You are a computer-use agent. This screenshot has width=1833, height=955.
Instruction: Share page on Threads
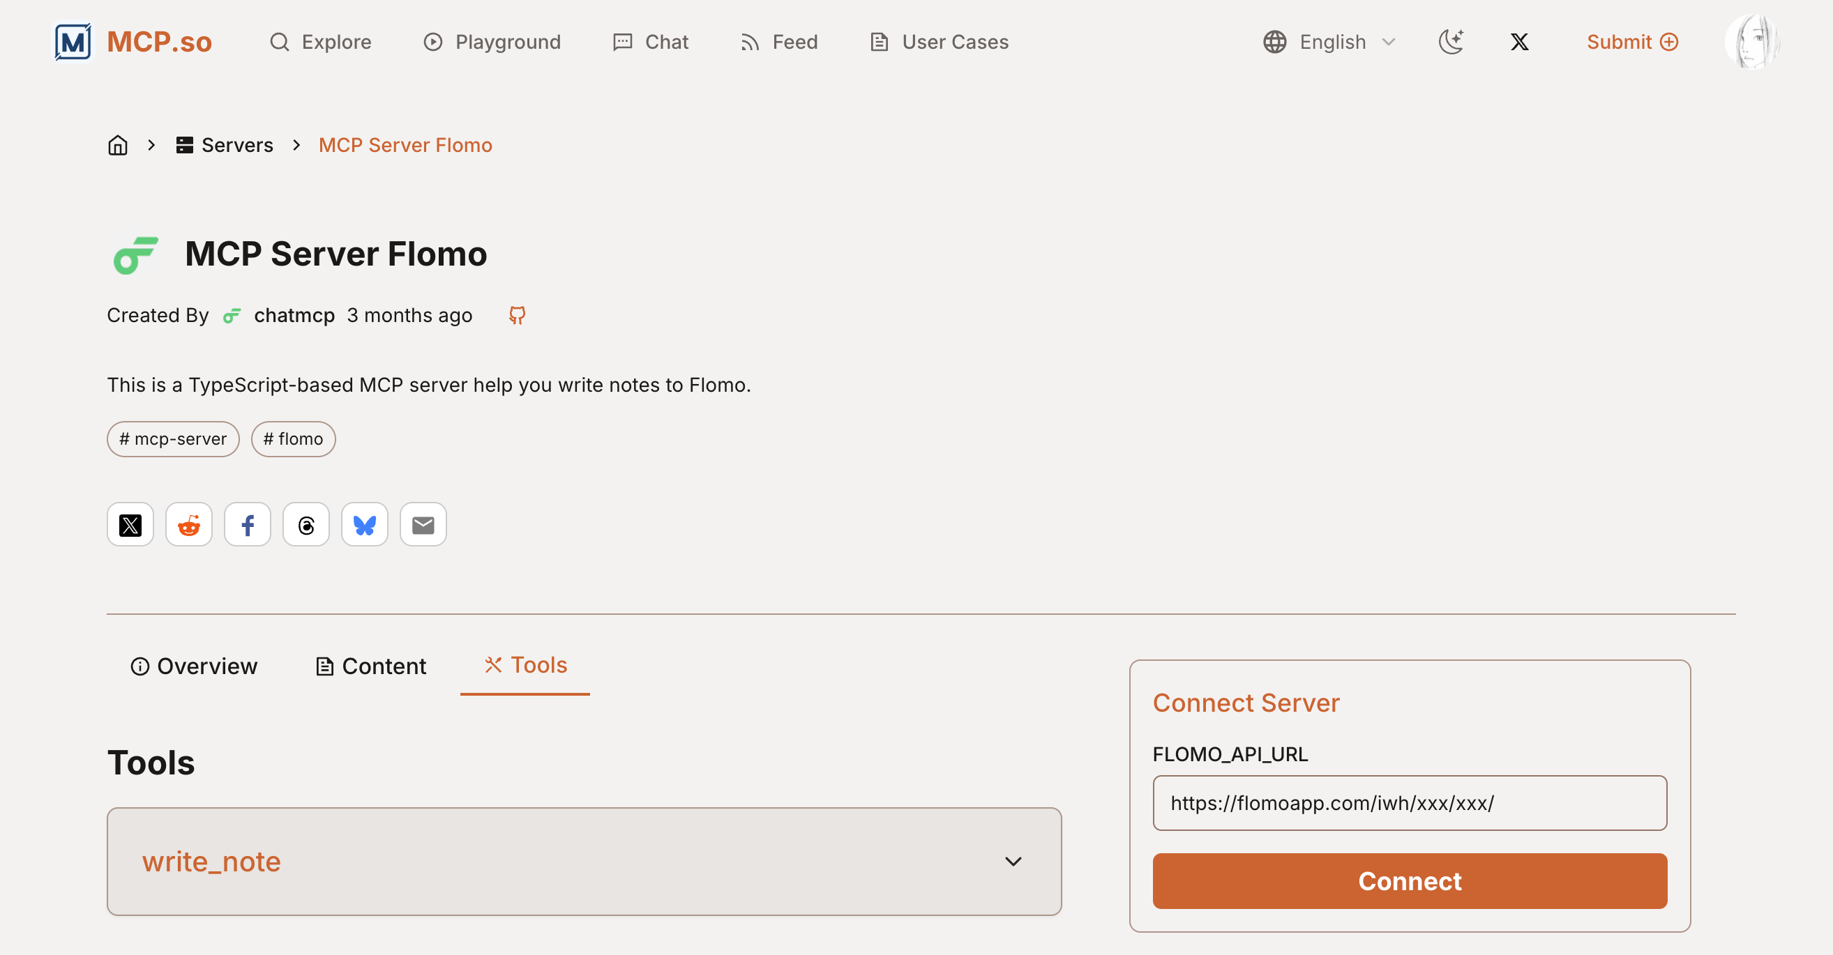(x=306, y=525)
